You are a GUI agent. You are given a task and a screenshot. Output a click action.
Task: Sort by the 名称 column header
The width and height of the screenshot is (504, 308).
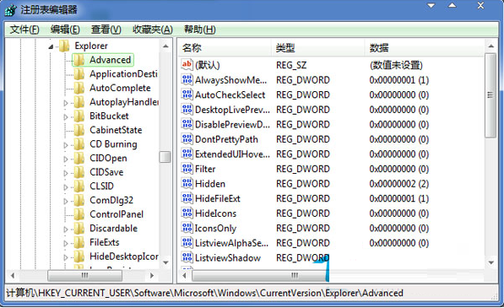(x=225, y=48)
